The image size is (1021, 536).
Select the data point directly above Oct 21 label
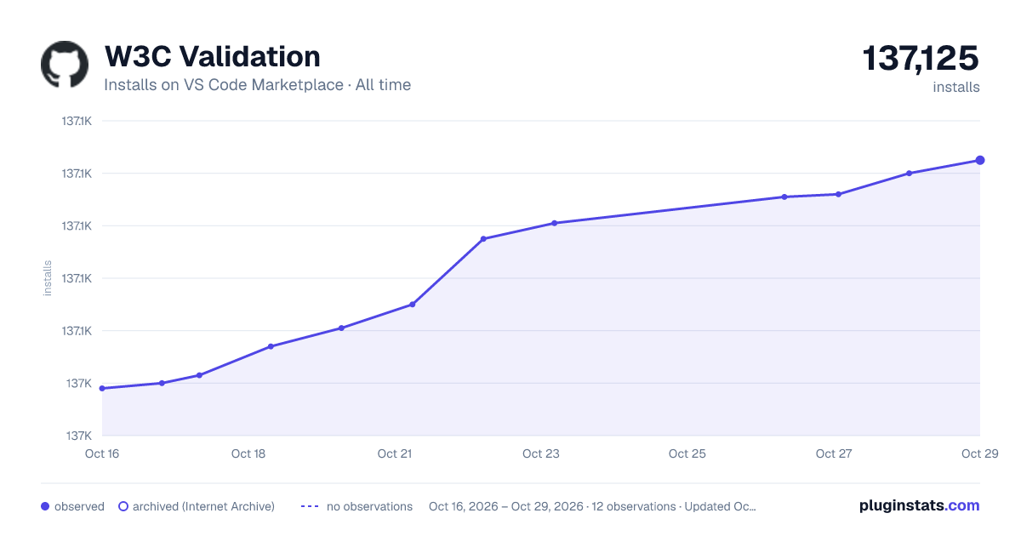(412, 304)
